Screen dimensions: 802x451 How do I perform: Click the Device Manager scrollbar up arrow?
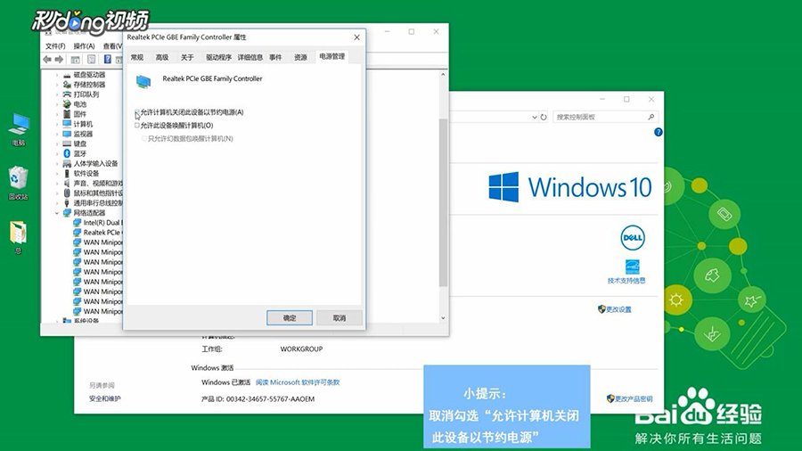point(444,75)
